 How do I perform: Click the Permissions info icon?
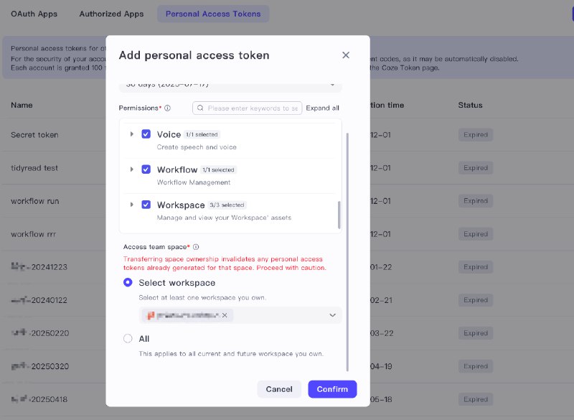[x=167, y=108]
